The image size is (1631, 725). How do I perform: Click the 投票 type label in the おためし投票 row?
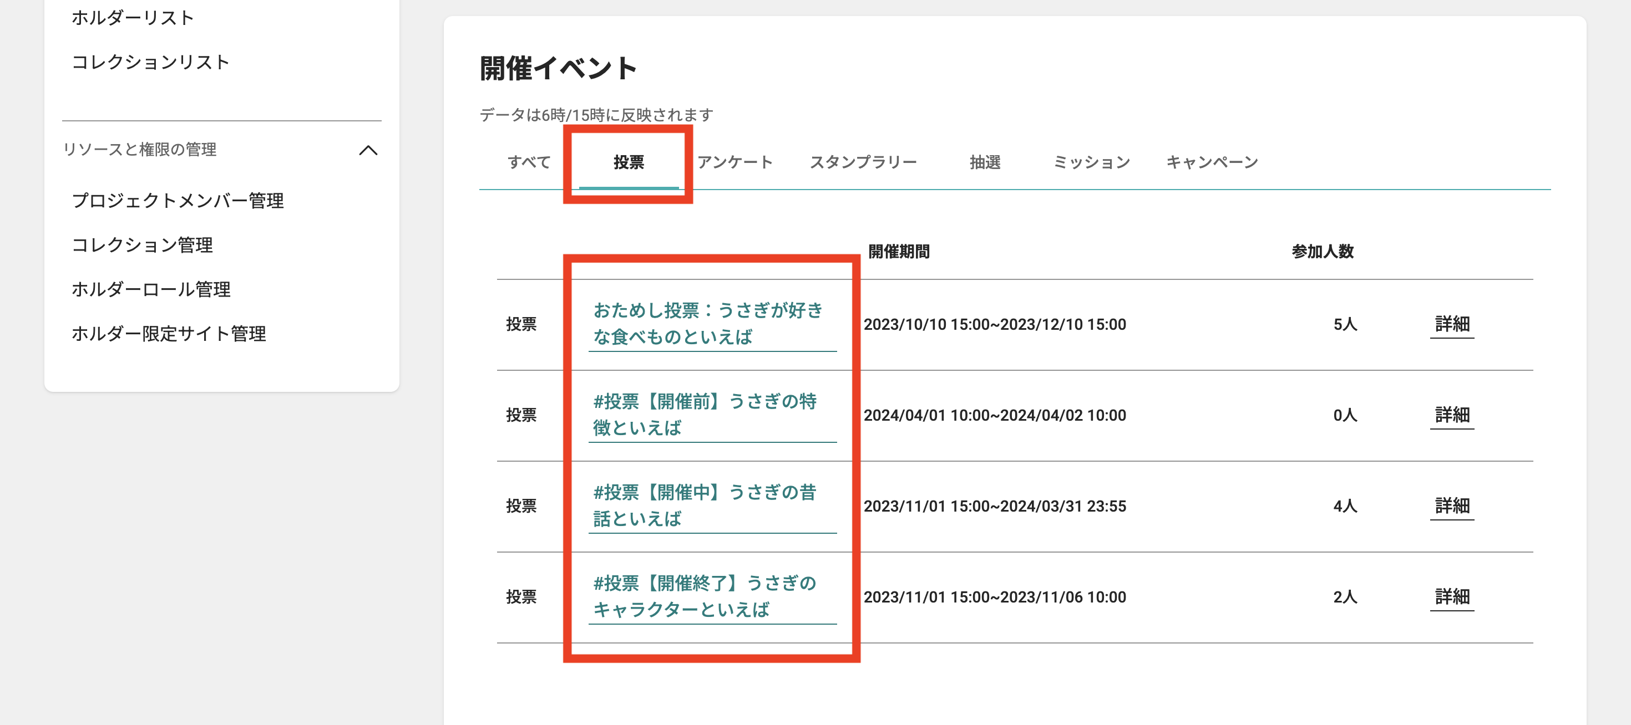[x=521, y=325]
